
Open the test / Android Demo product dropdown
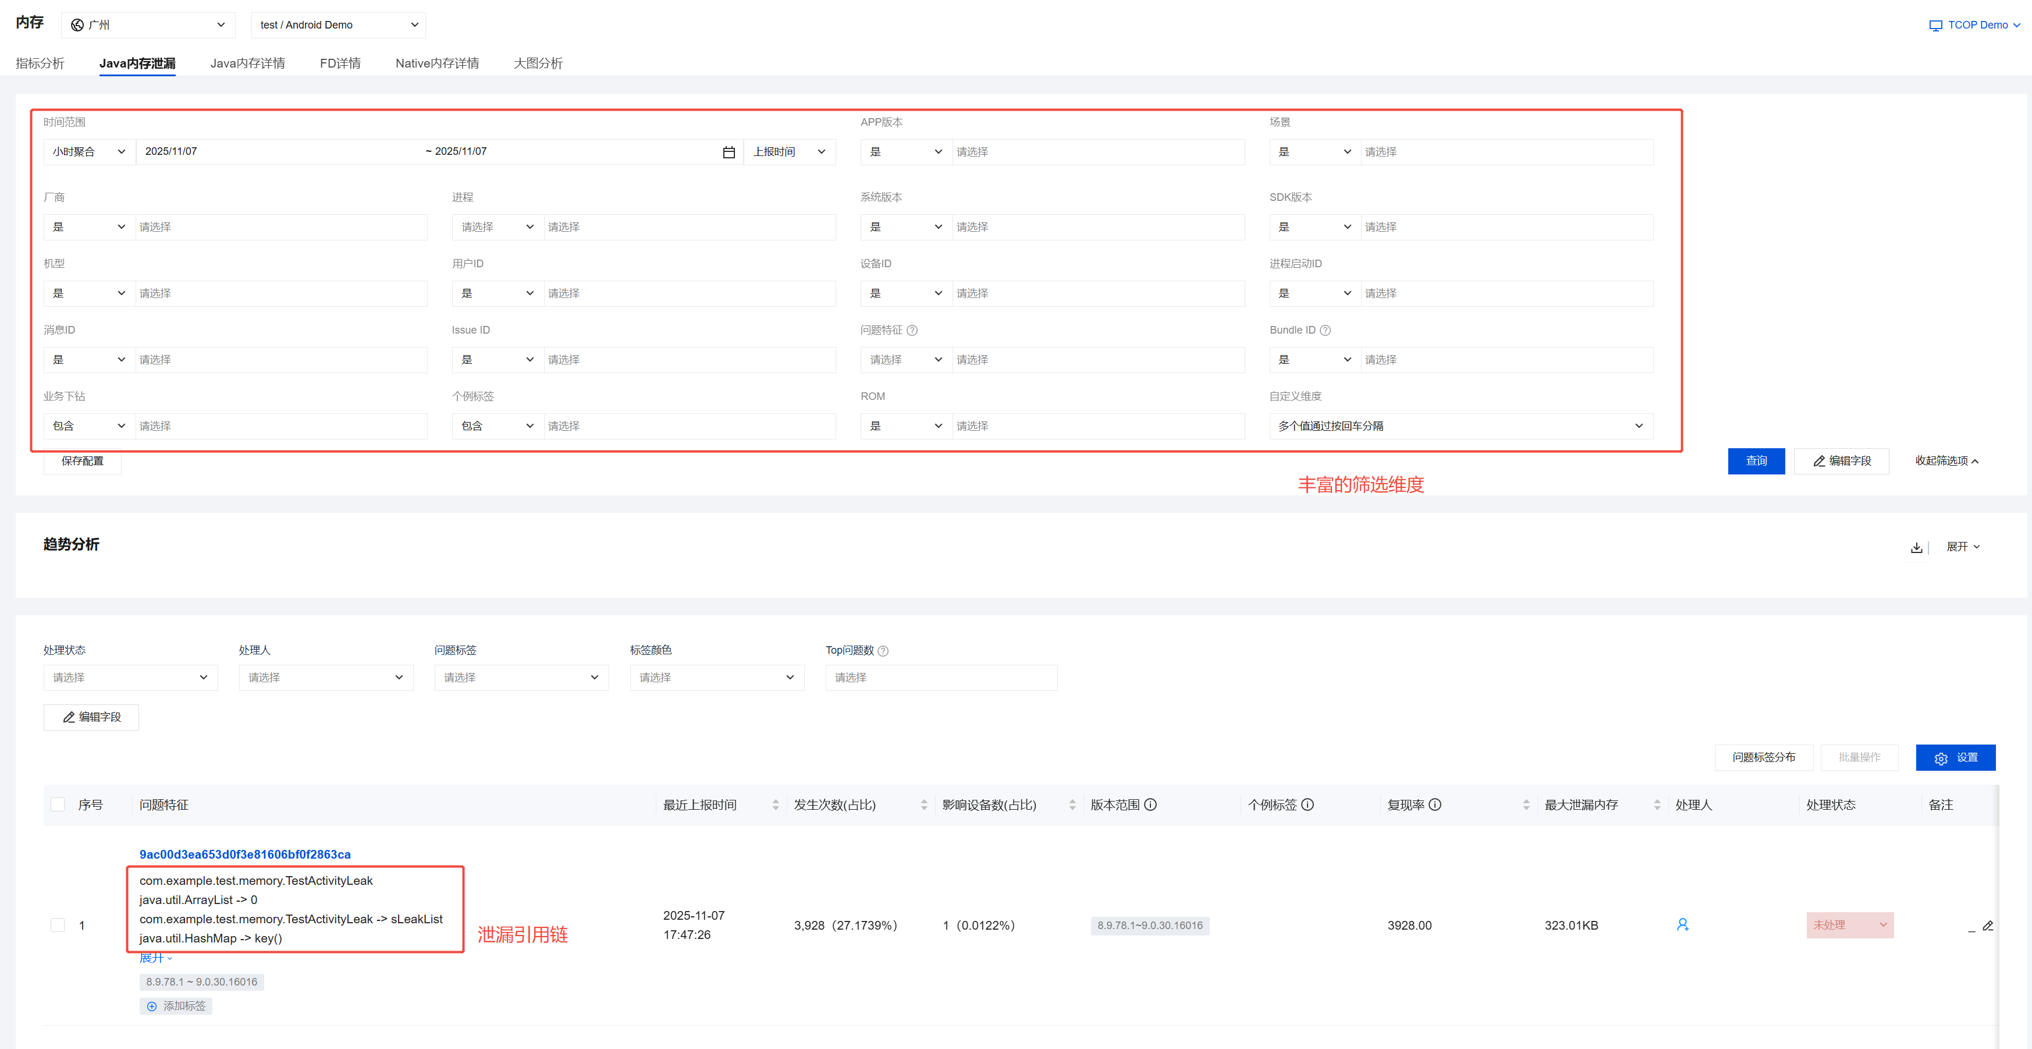point(339,25)
